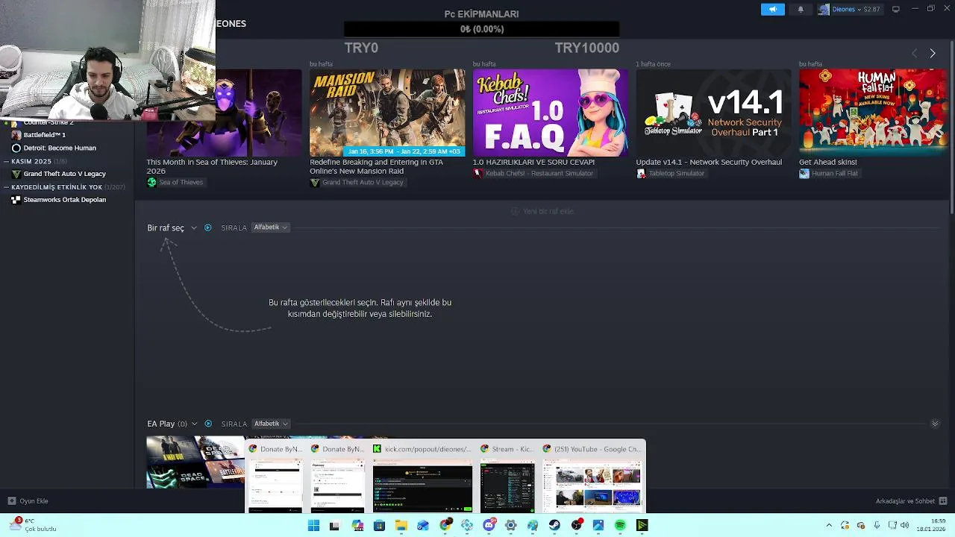The width and height of the screenshot is (955, 537).
Task: Open the 'Bir raf seç' shelf dropdown
Action: [x=172, y=227]
